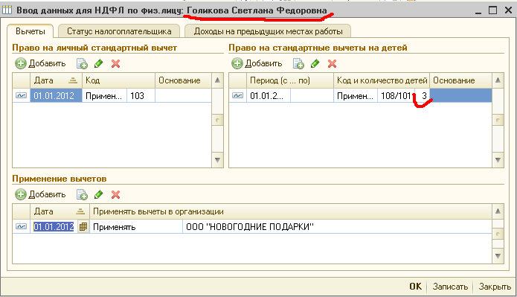
Task: Row marker icon in Применение вычетов row
Action: 21,227
